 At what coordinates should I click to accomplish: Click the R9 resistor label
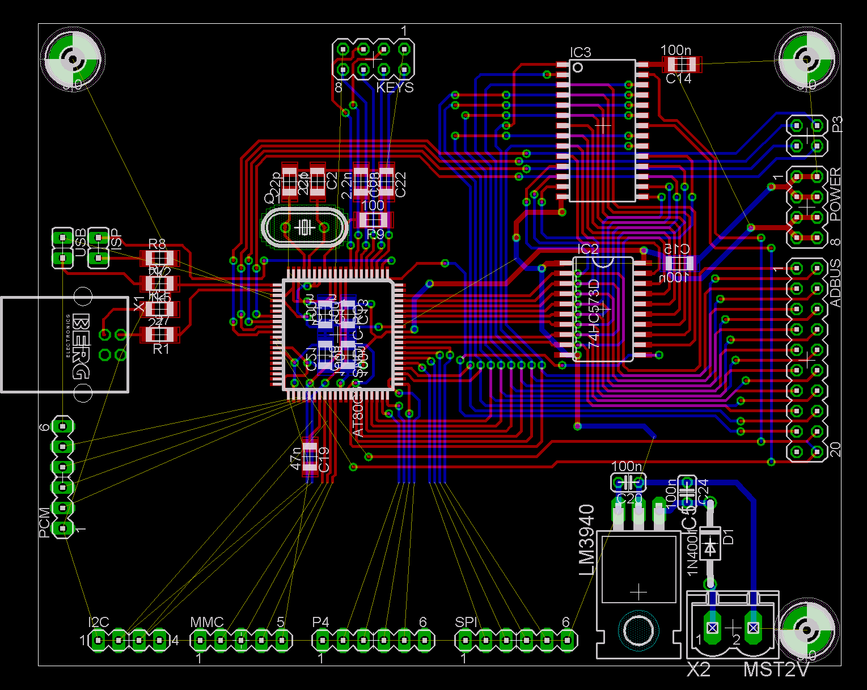[375, 234]
